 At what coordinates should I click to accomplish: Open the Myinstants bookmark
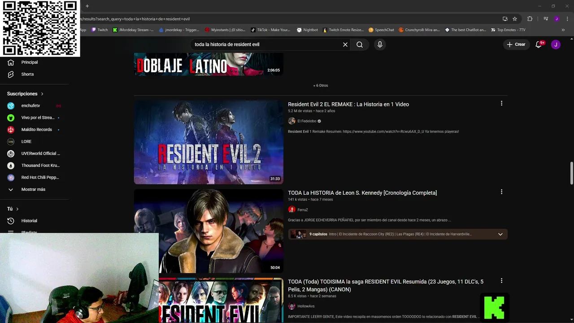pos(225,30)
